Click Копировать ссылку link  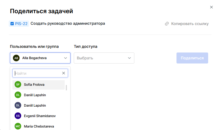click(x=190, y=24)
